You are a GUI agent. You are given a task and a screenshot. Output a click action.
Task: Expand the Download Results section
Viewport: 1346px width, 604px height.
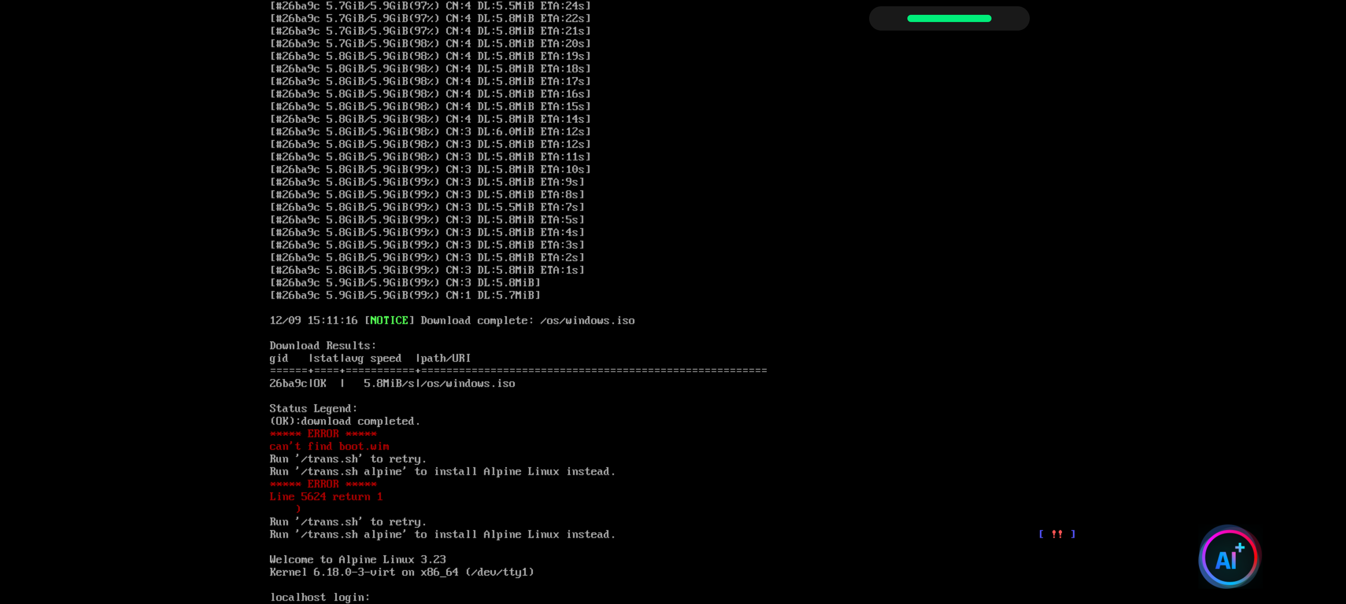pyautogui.click(x=323, y=345)
